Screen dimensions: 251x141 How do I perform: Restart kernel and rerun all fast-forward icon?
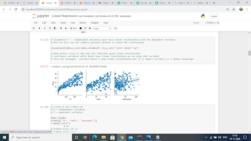pos(90,28)
